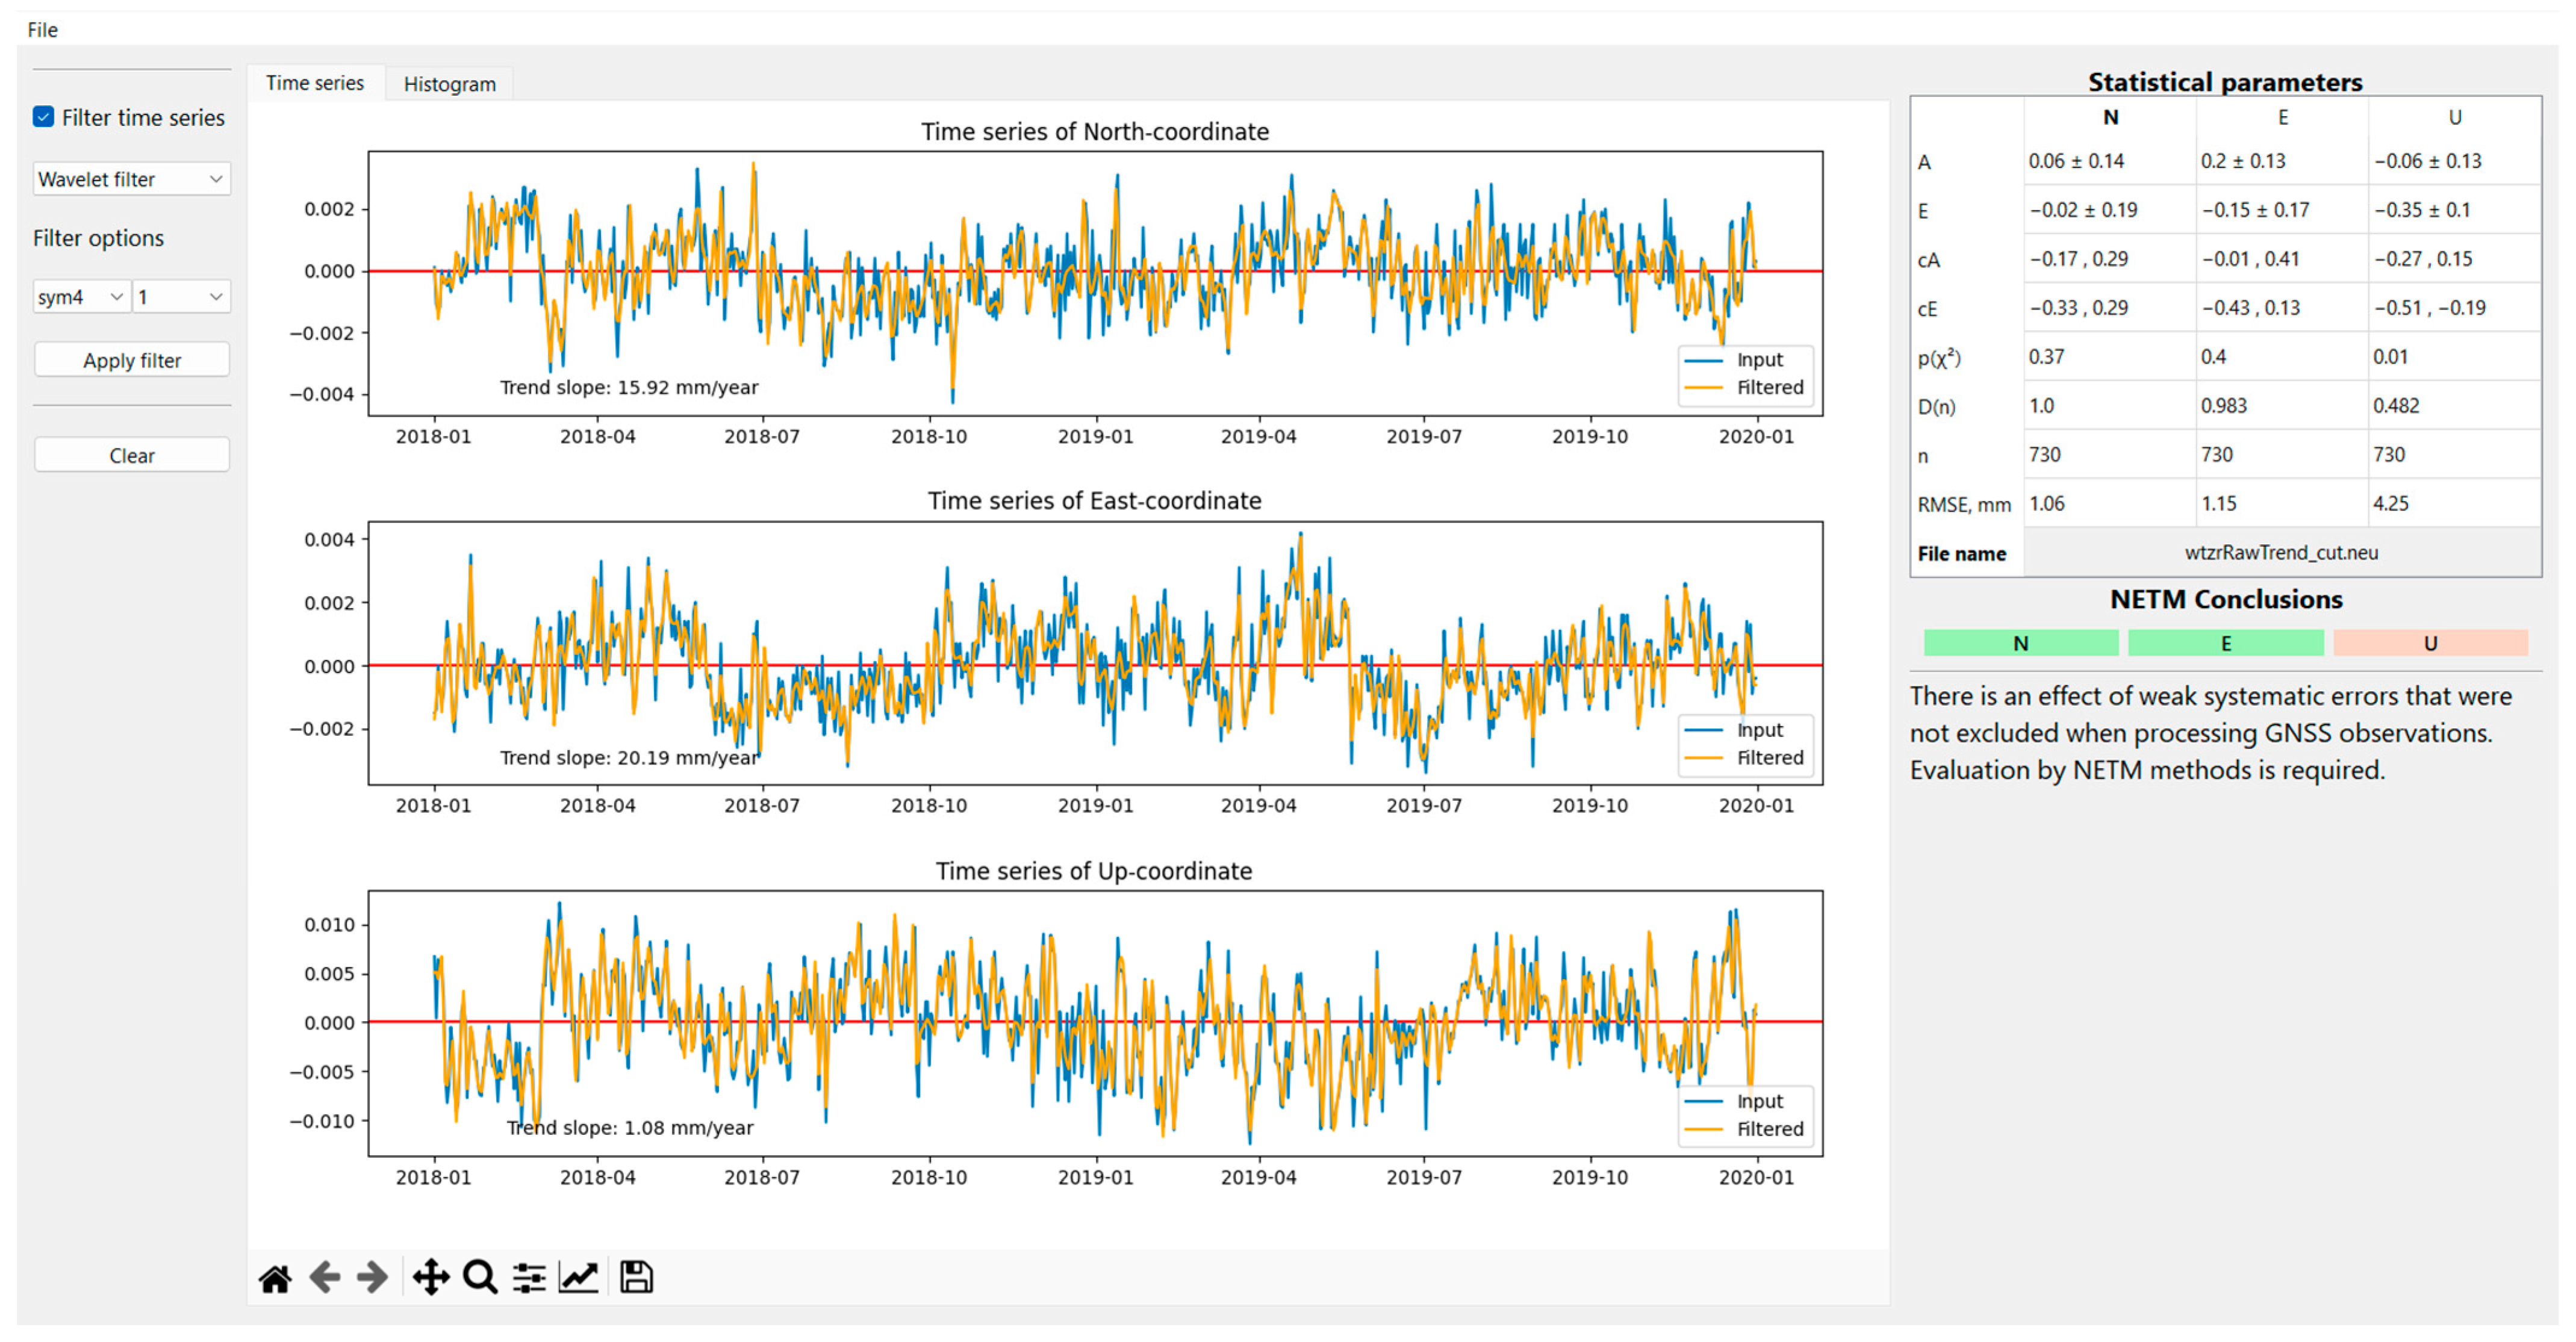Viewport: 2576px width, 1342px height.
Task: Click the green N conclusion swatch
Action: pyautogui.click(x=2020, y=643)
